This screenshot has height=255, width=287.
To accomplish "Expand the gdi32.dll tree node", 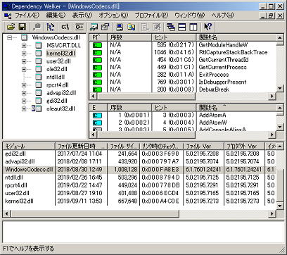I will (x=24, y=101).
